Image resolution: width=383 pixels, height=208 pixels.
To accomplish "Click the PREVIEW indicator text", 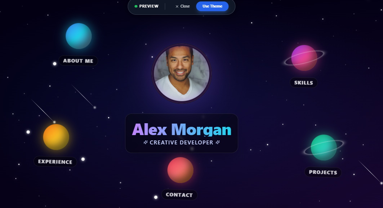I will coord(149,6).
